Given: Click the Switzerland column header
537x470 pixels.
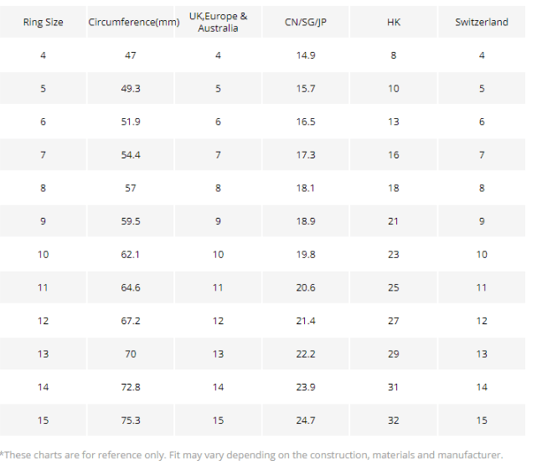Looking at the screenshot, I should [x=482, y=23].
